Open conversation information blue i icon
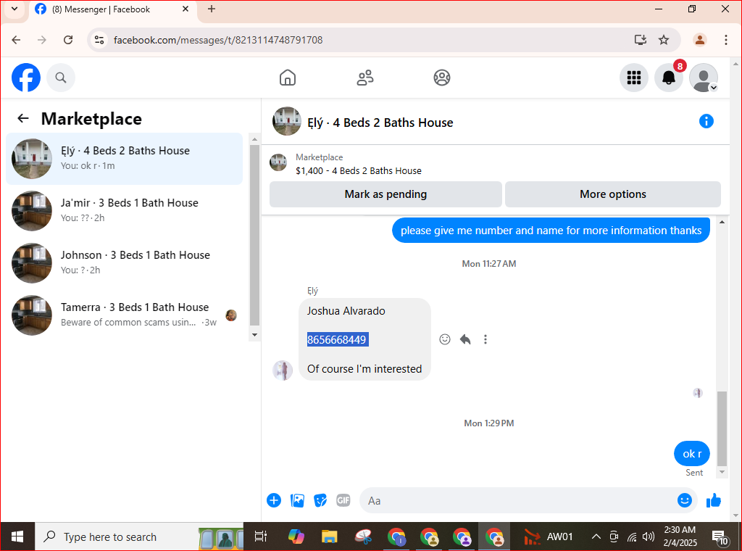The width and height of the screenshot is (742, 551). click(x=706, y=121)
